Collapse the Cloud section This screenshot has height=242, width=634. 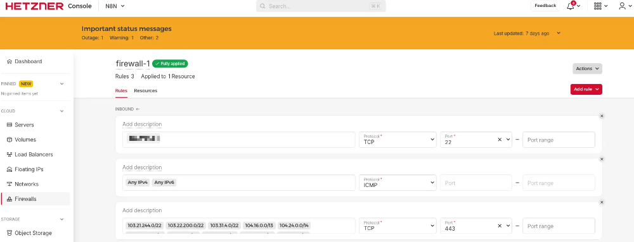[x=62, y=111]
